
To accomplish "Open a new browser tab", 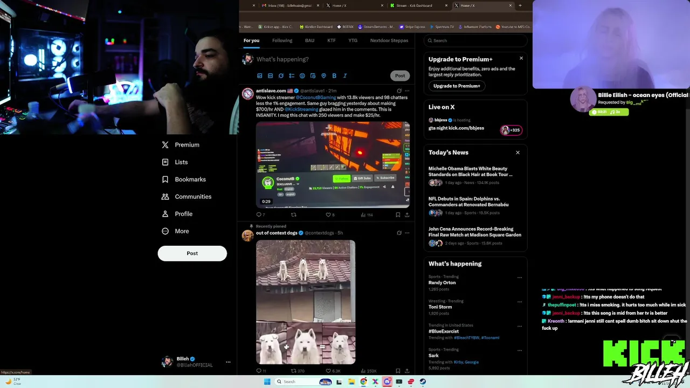I will pyautogui.click(x=520, y=5).
